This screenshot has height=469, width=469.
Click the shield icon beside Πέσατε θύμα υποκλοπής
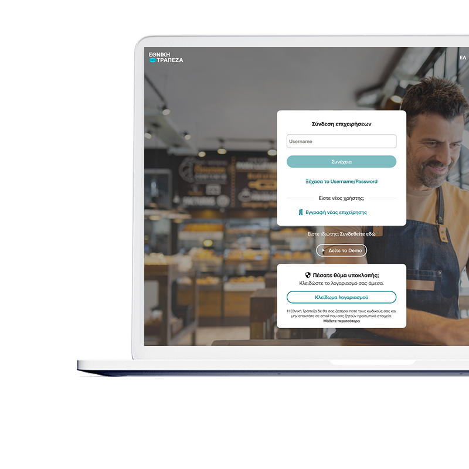click(x=308, y=275)
